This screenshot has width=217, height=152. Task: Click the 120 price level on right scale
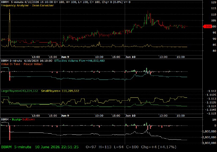click(214, 2)
